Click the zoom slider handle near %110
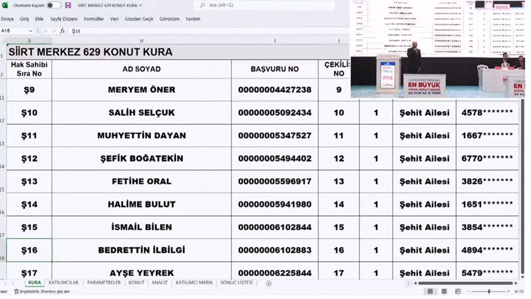 point(489,291)
